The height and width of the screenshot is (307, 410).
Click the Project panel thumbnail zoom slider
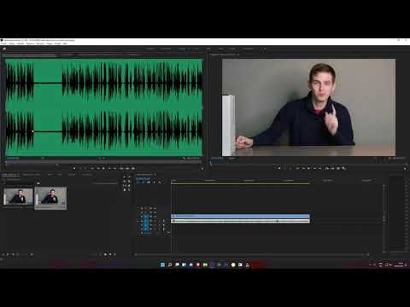(x=24, y=254)
